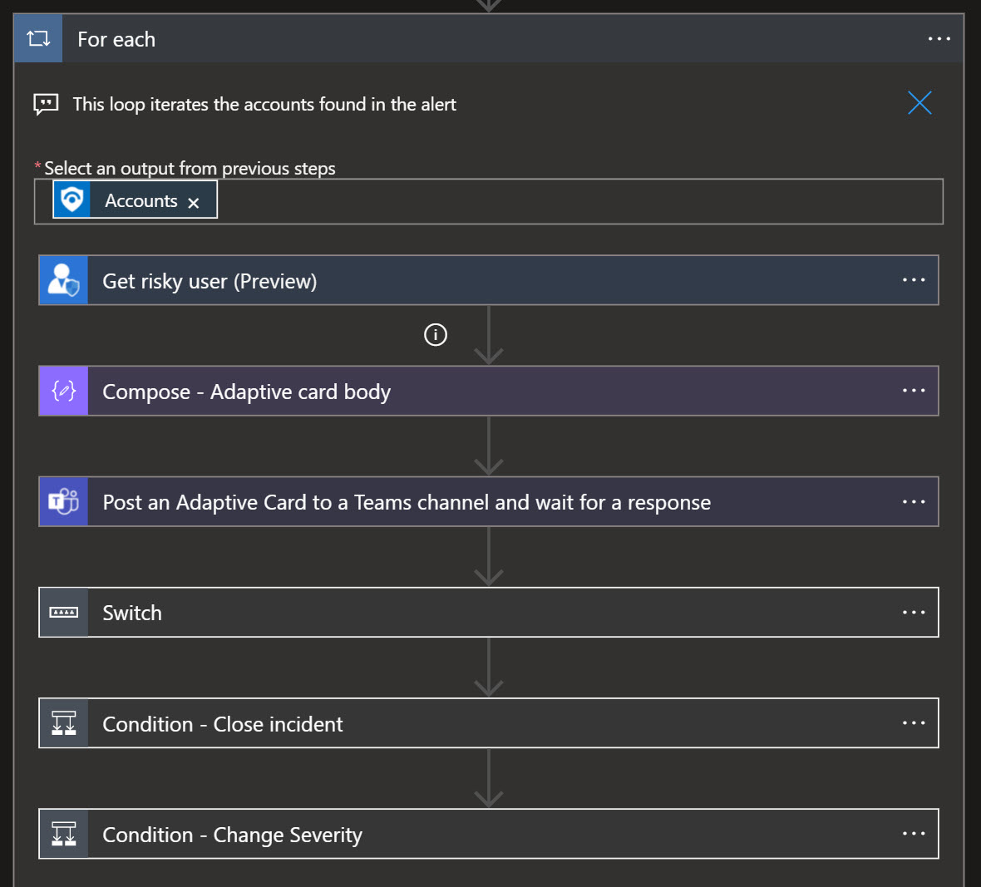The height and width of the screenshot is (887, 981).
Task: Dismiss the loop comment with the X
Action: [x=919, y=103]
